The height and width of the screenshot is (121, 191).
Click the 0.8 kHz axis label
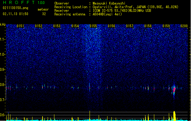(x=3, y=85)
